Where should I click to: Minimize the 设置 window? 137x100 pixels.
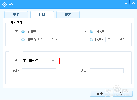(x=126, y=3)
